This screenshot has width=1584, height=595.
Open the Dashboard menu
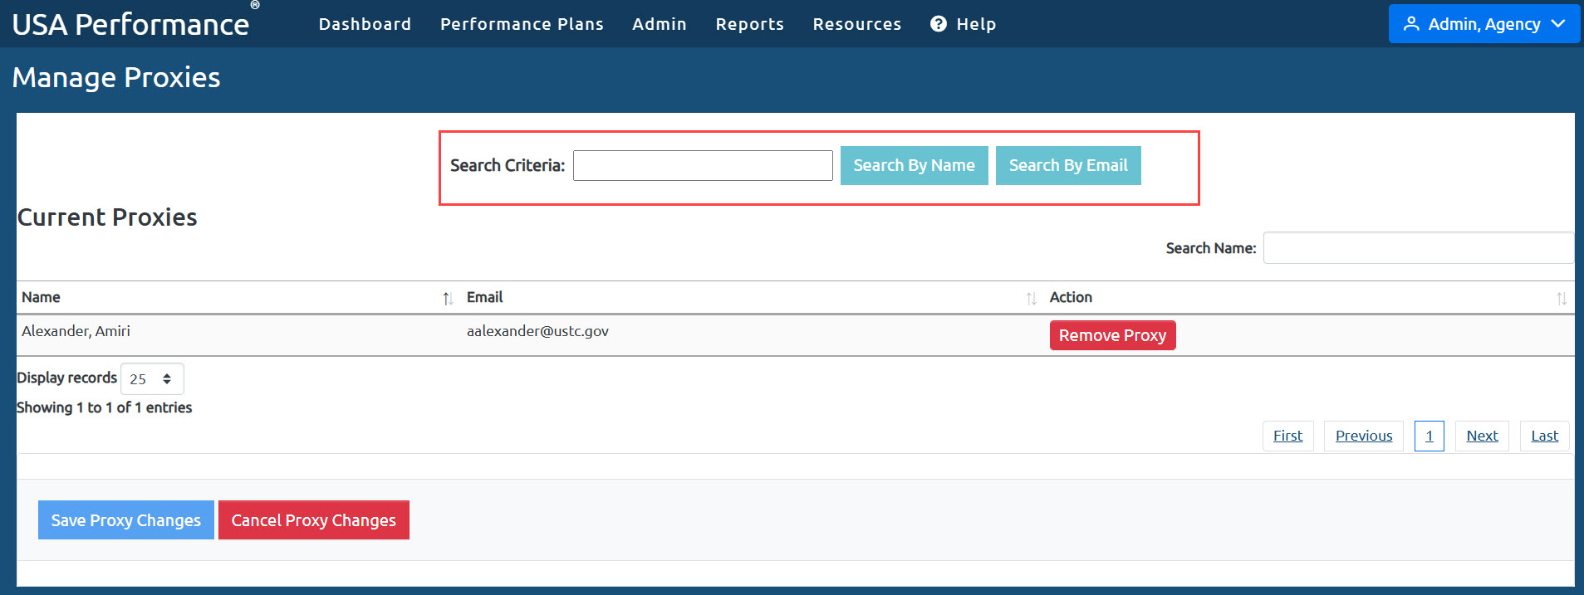tap(365, 24)
